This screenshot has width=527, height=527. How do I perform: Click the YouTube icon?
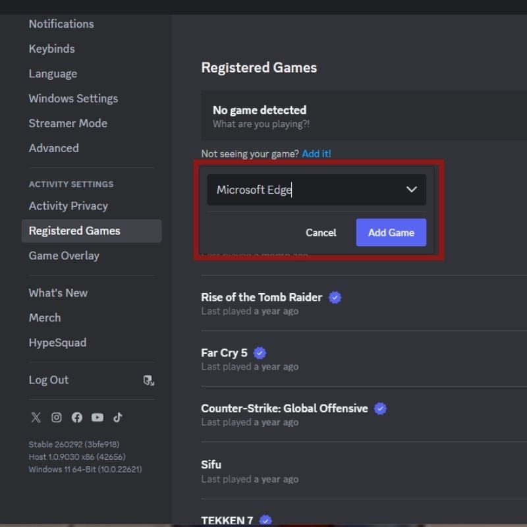97,417
